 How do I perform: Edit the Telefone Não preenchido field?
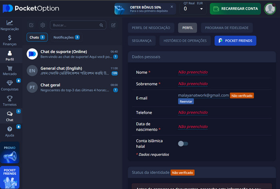point(193,112)
